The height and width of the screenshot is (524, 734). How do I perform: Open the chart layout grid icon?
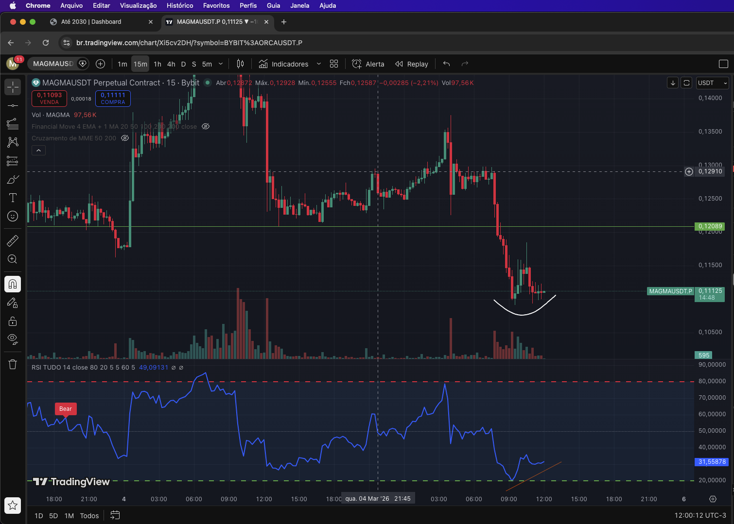[334, 64]
